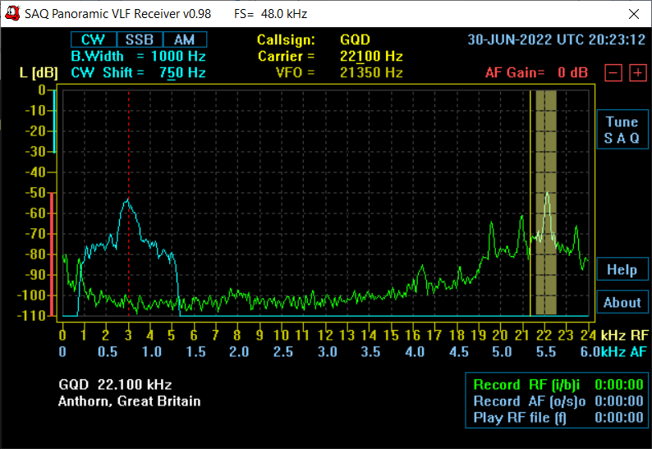Viewport: 652px width, 449px height.
Task: Open the About dialog
Action: (622, 302)
